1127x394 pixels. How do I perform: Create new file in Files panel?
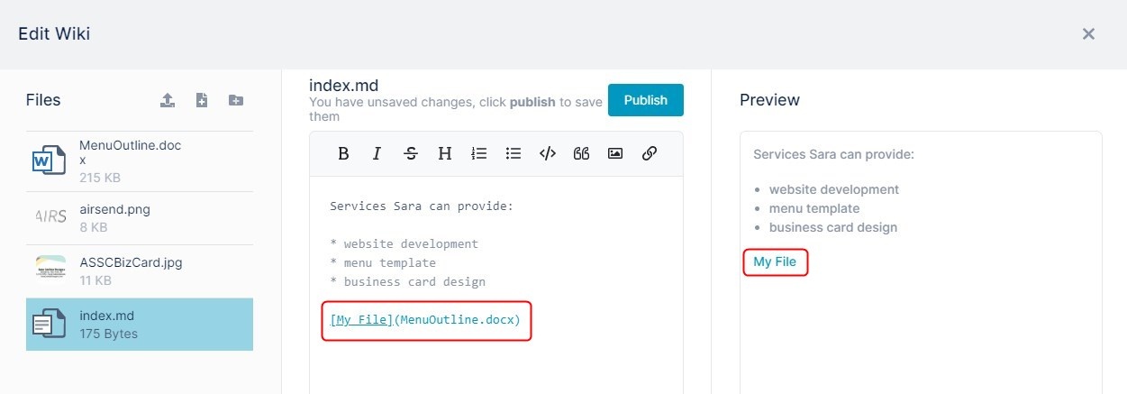click(x=202, y=100)
